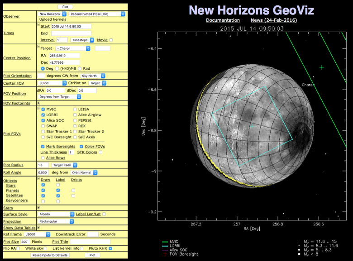Screen dimensions: 353x261
Task: Collapse the Plot FOVs minus icon
Action: [38, 109]
